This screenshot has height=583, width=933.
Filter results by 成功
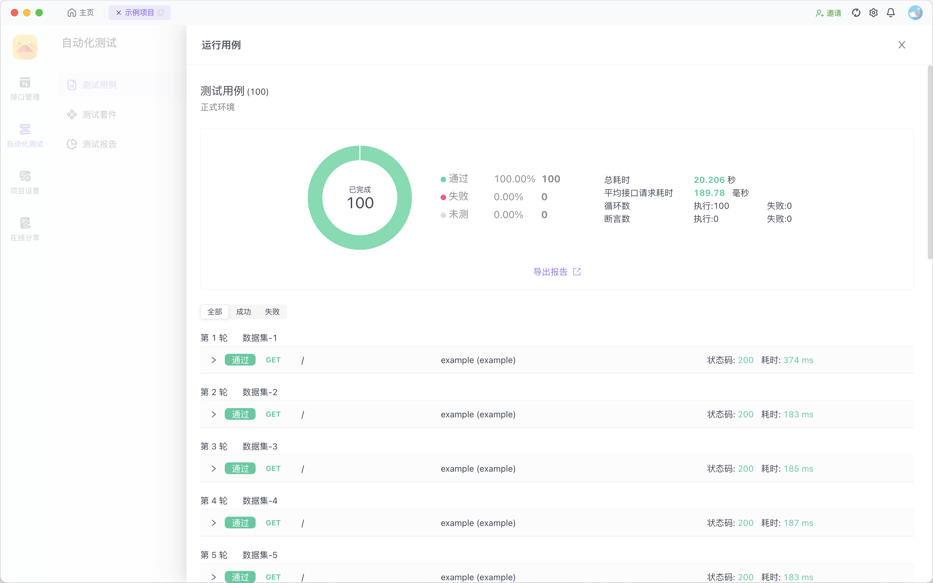(x=243, y=312)
